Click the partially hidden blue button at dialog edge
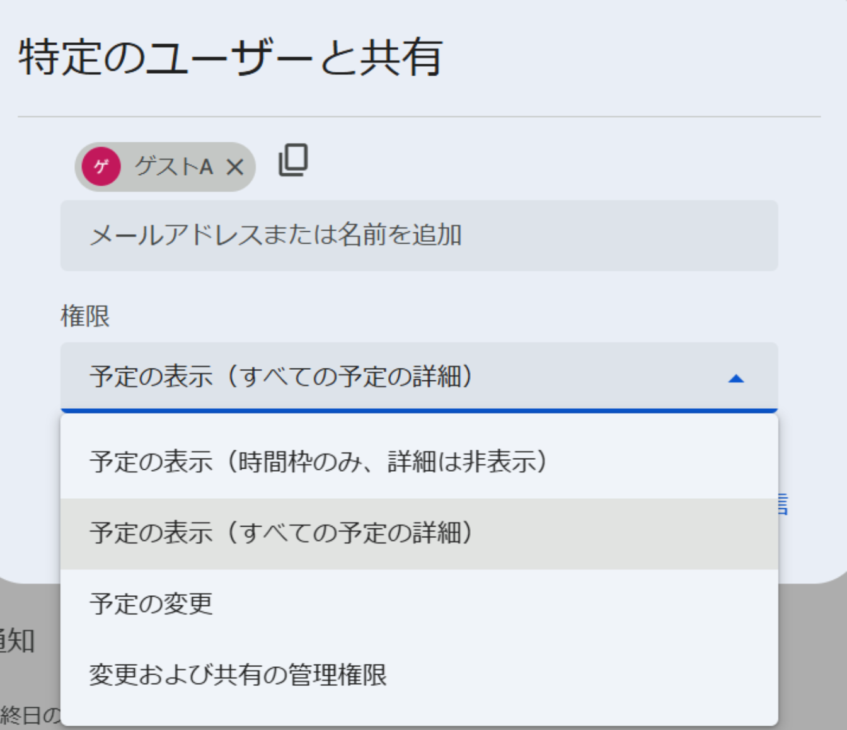Viewport: 847px width, 730px height. pyautogui.click(x=783, y=505)
